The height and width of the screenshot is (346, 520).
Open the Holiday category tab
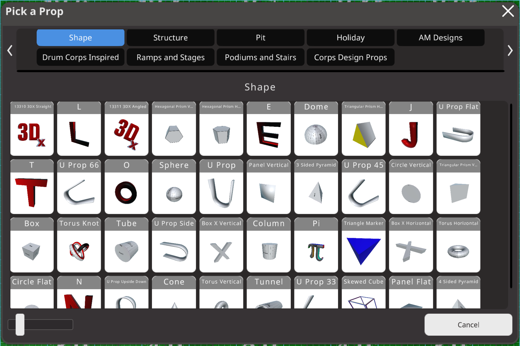(350, 38)
